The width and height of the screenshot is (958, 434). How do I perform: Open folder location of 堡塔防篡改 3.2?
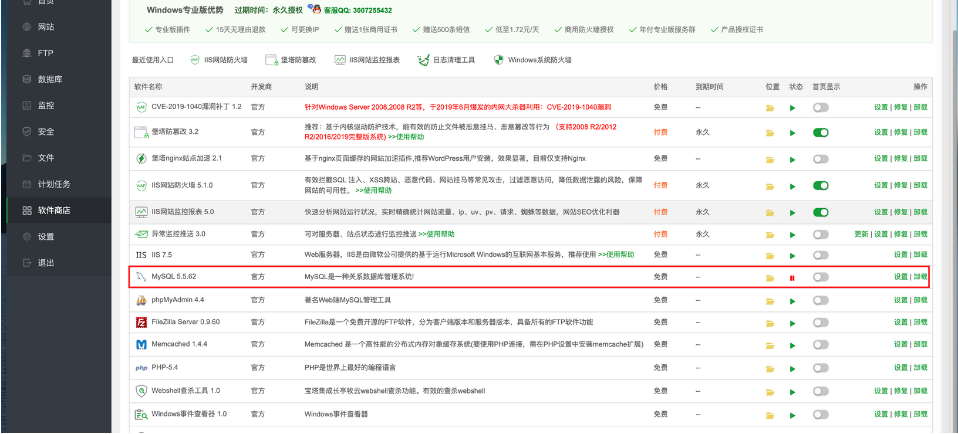pos(770,133)
